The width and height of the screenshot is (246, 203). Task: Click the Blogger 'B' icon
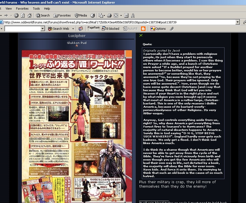143,29
